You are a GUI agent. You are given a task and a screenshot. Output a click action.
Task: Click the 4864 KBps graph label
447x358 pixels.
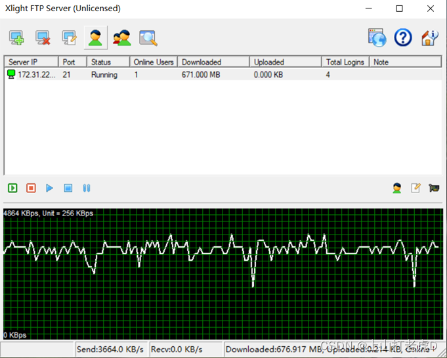click(48, 213)
